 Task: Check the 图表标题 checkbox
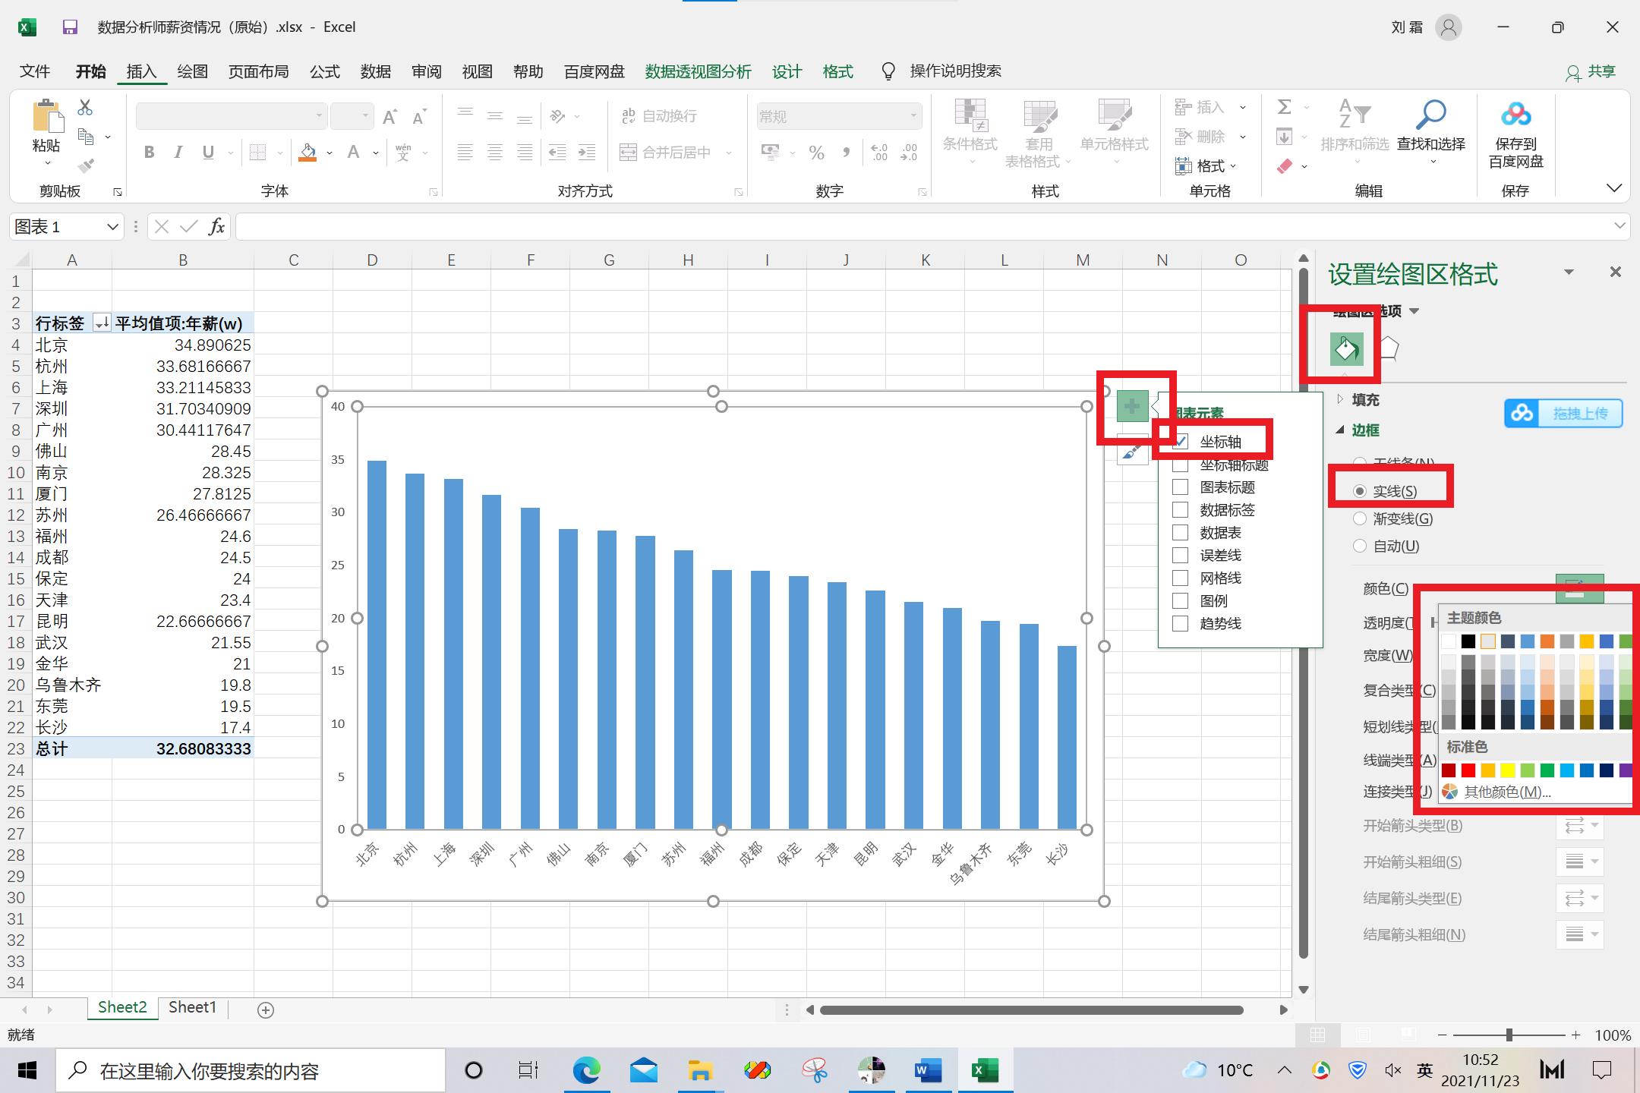(1180, 487)
